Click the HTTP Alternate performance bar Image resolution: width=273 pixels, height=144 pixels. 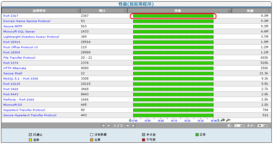(x=173, y=68)
